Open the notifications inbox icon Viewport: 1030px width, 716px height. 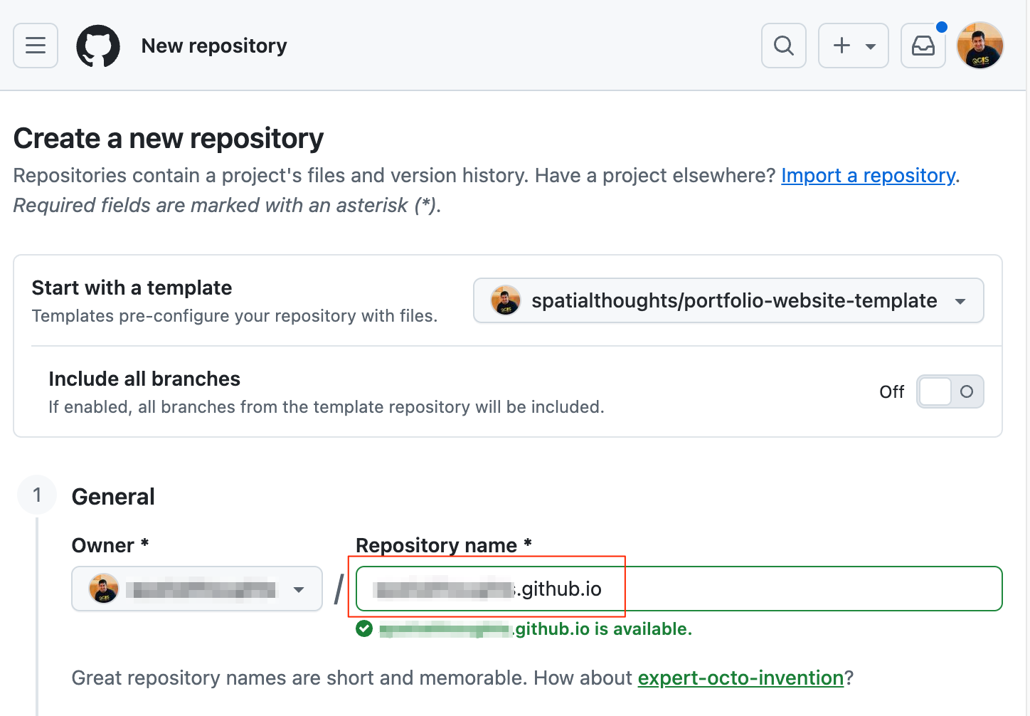[x=923, y=46]
